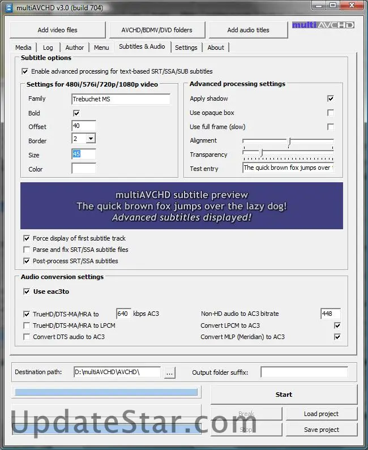
Task: Toggle Convert MLP (Meridian) to AC3 checkbox
Action: coord(337,337)
